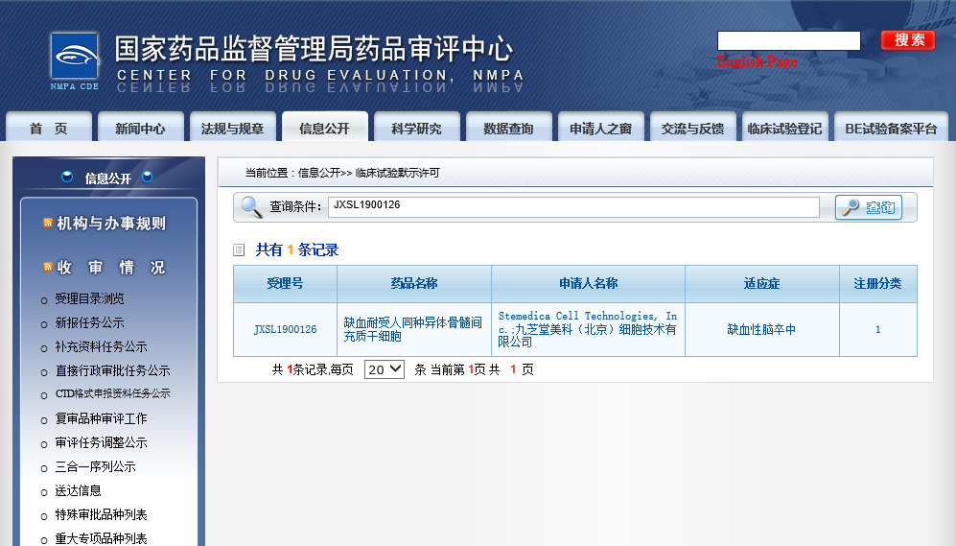Click the top site search input field
The width and height of the screenshot is (956, 546).
click(789, 41)
